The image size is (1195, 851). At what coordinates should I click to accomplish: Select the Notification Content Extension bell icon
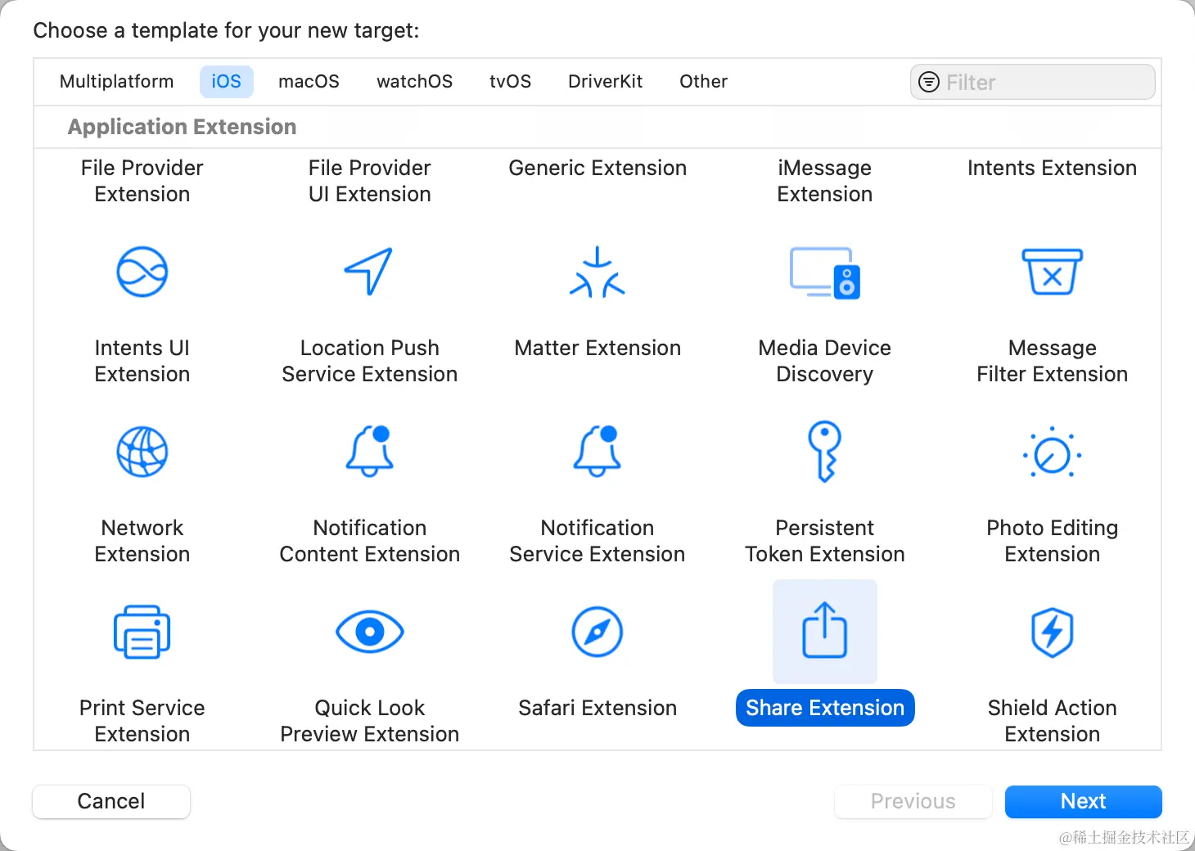click(x=370, y=451)
